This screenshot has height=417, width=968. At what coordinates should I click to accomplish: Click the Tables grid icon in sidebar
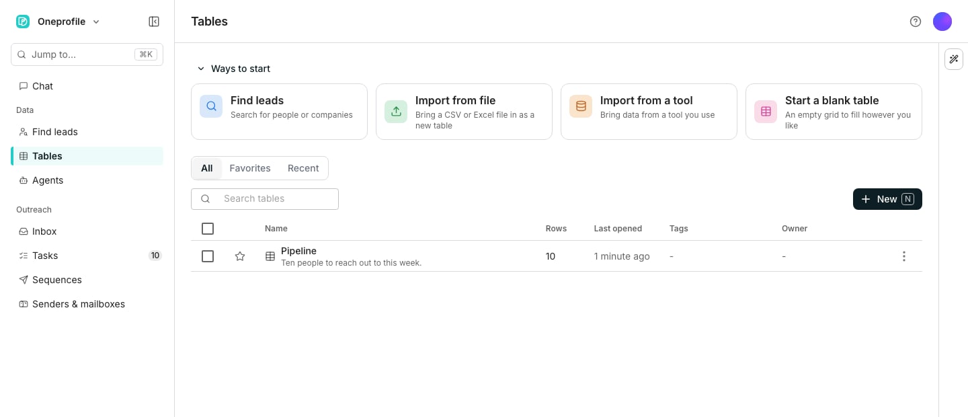24,156
